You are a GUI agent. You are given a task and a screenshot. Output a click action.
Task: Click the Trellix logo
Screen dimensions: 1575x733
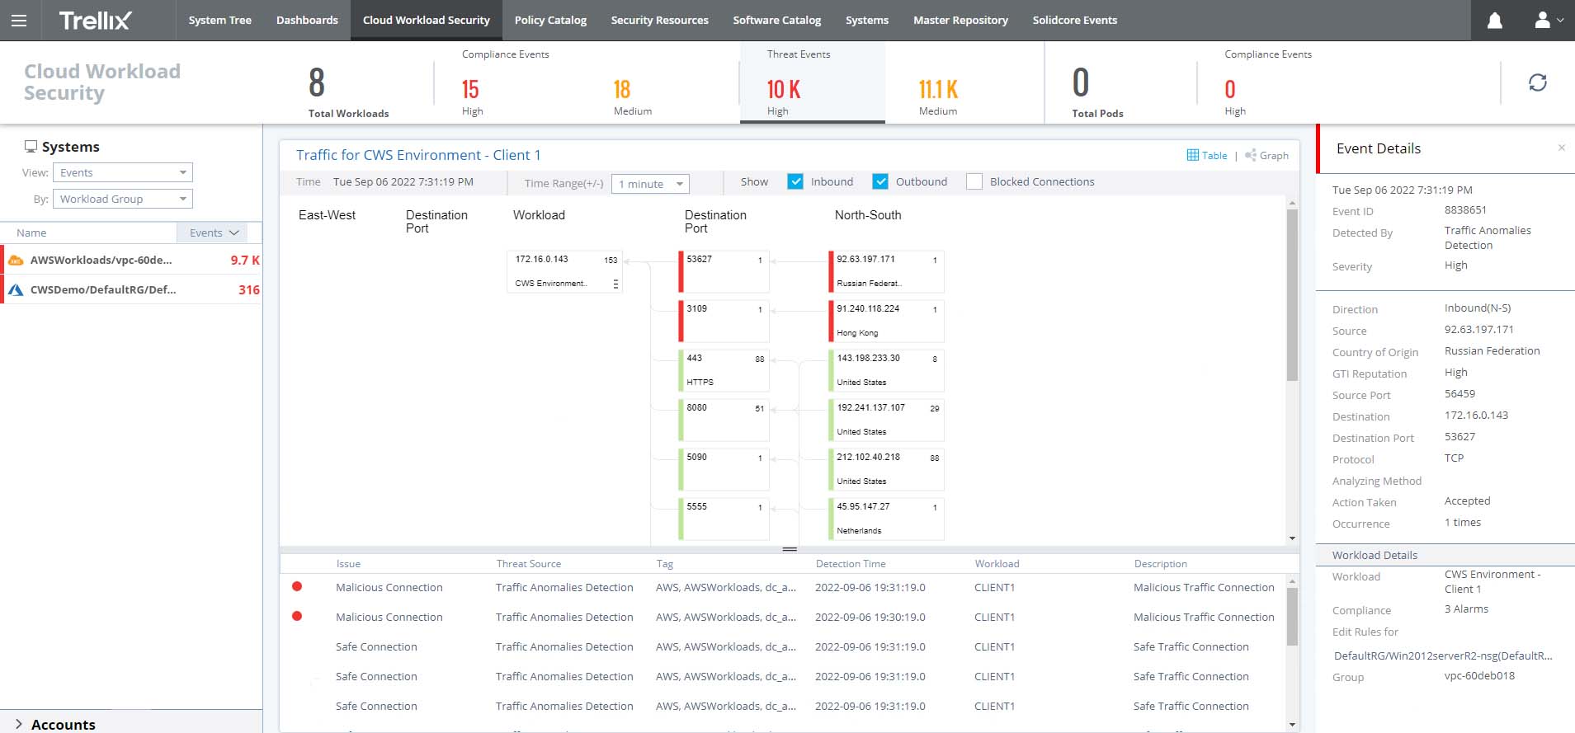click(x=95, y=21)
